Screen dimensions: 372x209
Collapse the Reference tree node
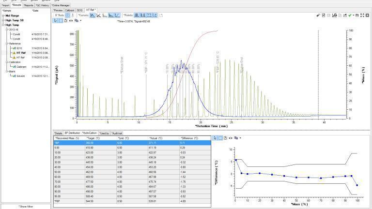pyautogui.click(x=7, y=44)
